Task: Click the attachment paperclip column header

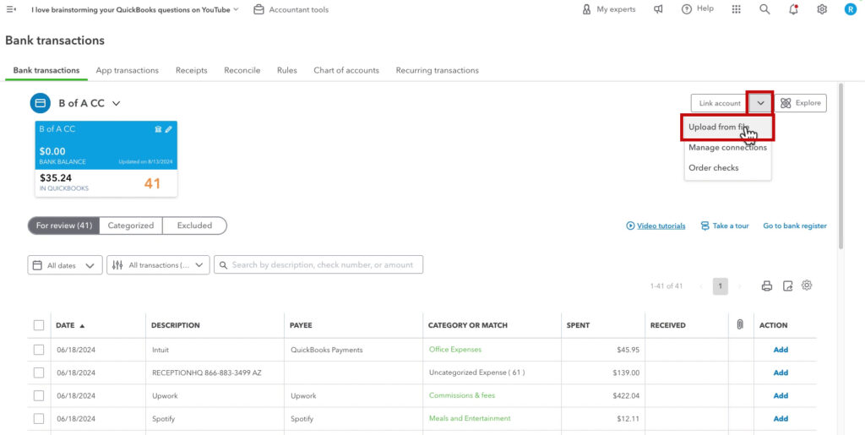Action: coord(740,324)
